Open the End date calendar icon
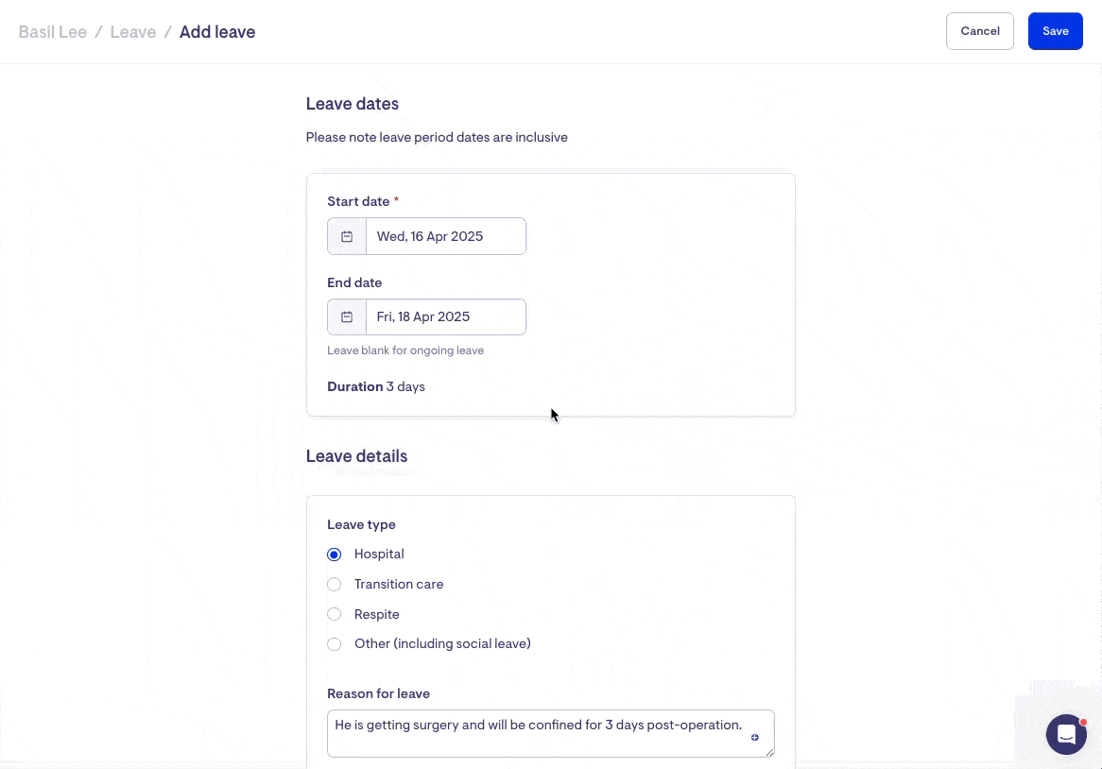The width and height of the screenshot is (1102, 769). pyautogui.click(x=347, y=317)
